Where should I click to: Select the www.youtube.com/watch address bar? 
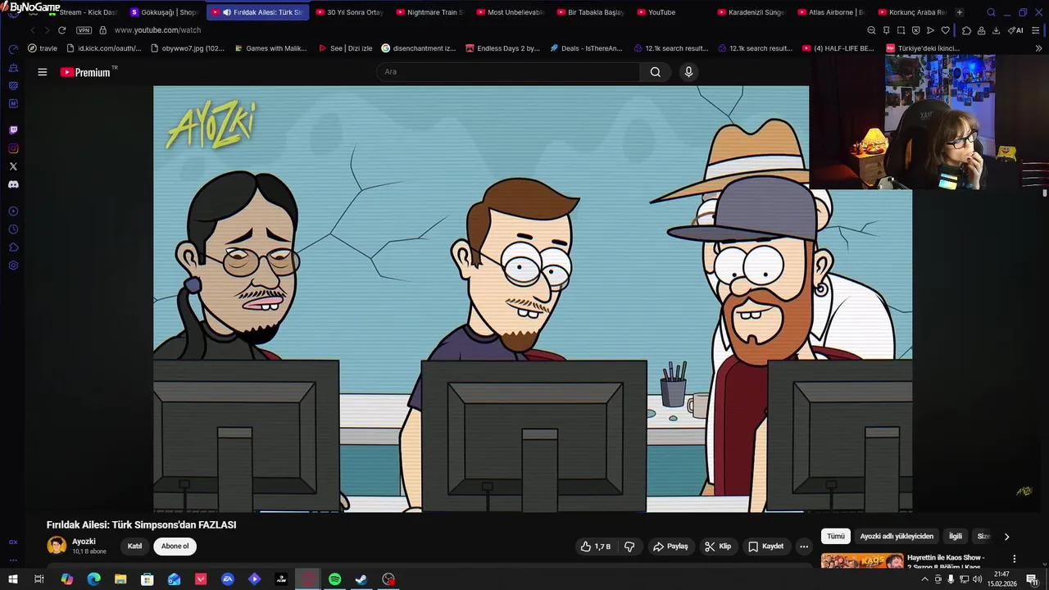(157, 30)
